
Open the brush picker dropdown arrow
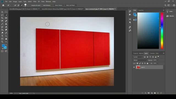pyautogui.click(x=28, y=5)
